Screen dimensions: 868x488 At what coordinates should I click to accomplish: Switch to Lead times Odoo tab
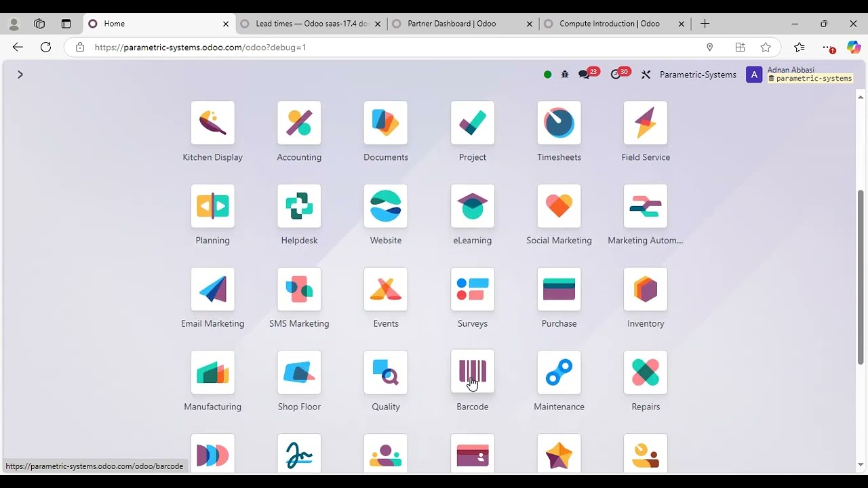(x=311, y=24)
